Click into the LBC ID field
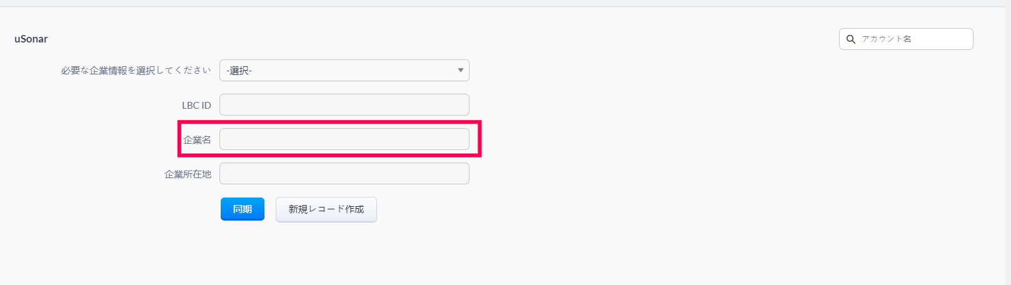Screen dimensions: 1011x285 [x=344, y=105]
